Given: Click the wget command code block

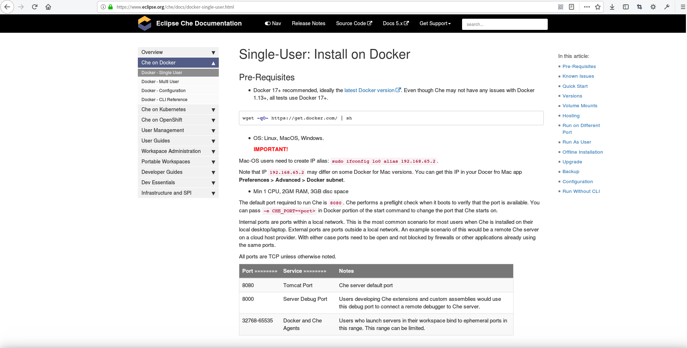Looking at the screenshot, I should click(x=391, y=118).
